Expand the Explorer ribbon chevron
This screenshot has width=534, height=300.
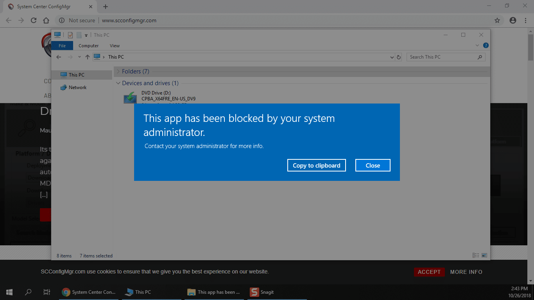pos(477,46)
